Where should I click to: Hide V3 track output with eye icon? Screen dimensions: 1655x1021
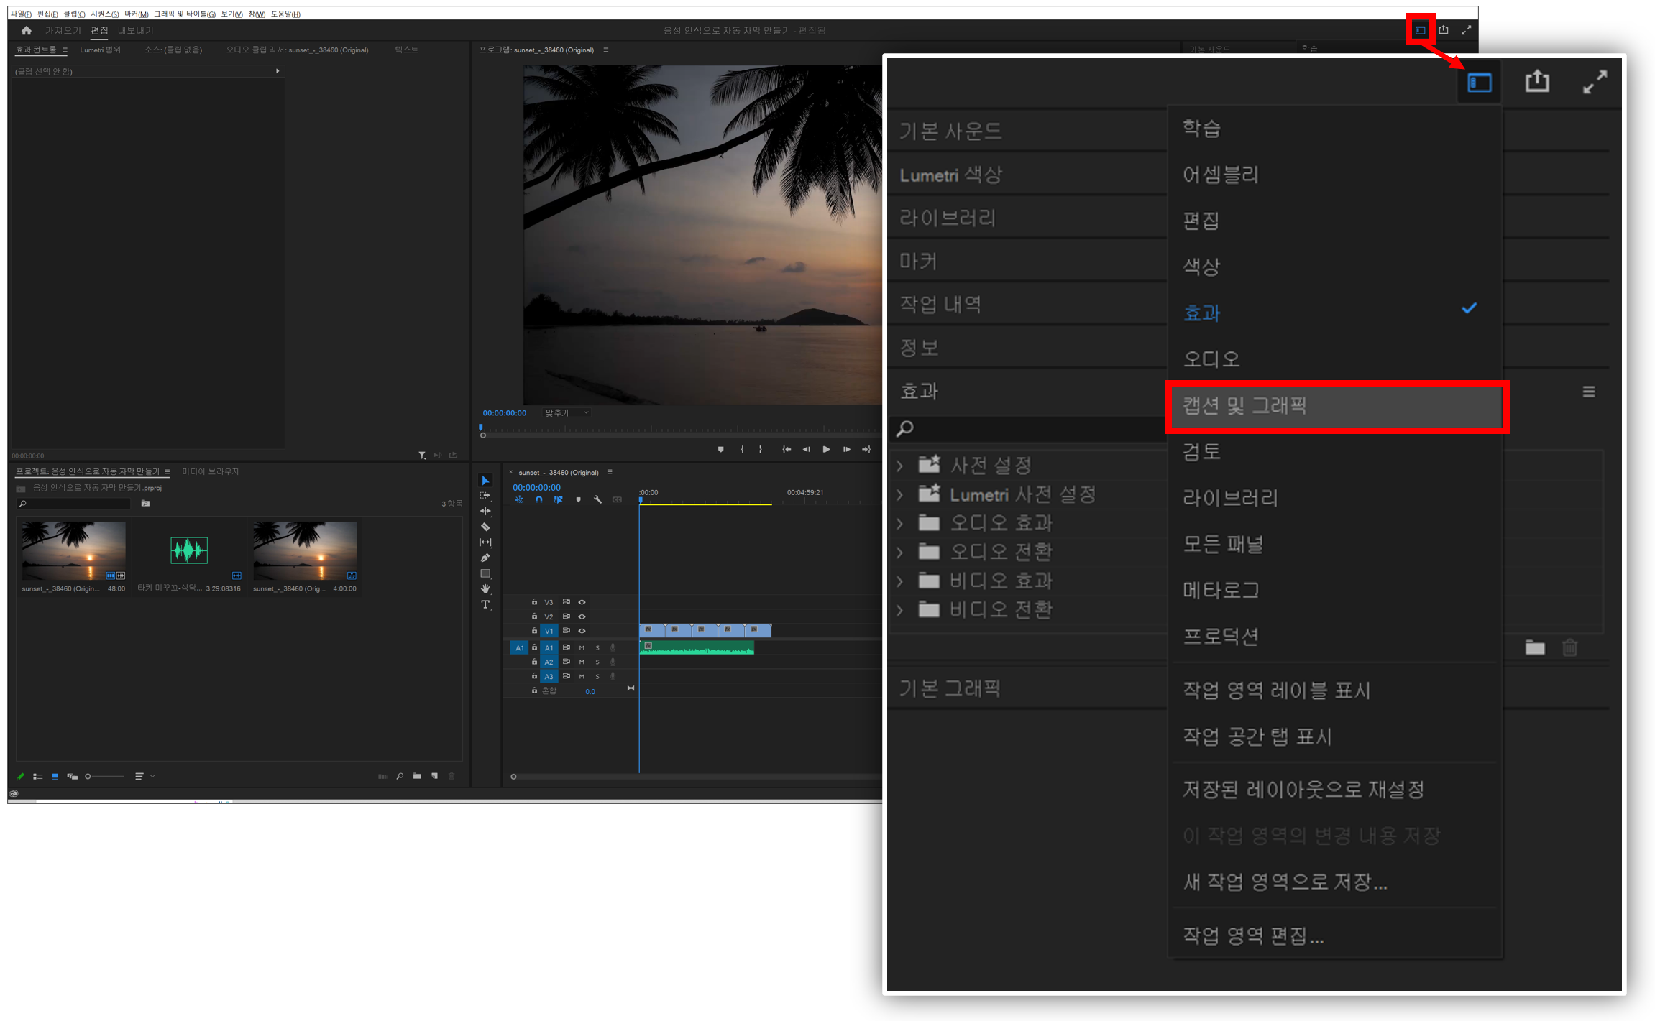pyautogui.click(x=582, y=602)
